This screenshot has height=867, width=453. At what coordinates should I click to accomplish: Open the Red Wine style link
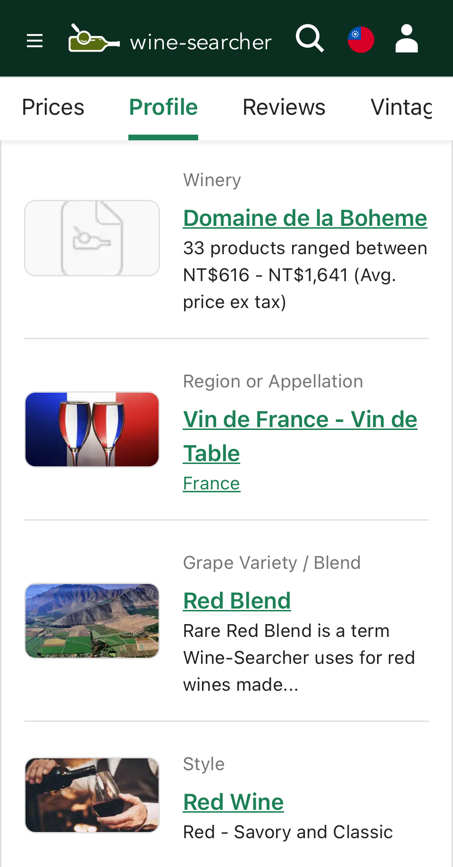pos(233,802)
